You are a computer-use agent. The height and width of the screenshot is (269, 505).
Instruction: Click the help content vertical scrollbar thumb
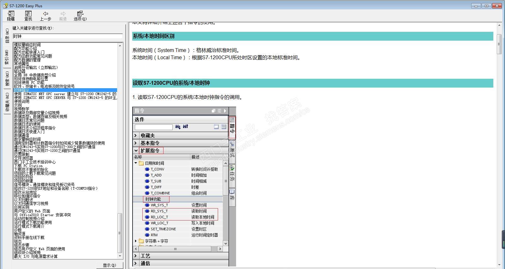(499, 44)
